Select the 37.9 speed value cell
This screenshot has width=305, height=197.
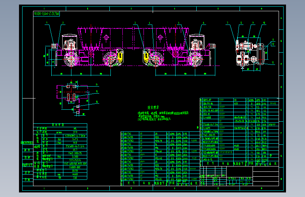(75, 132)
